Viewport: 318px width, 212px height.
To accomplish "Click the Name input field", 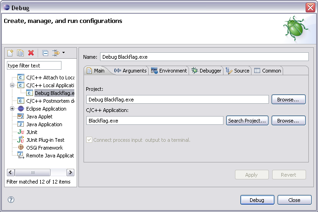I will click(x=204, y=57).
